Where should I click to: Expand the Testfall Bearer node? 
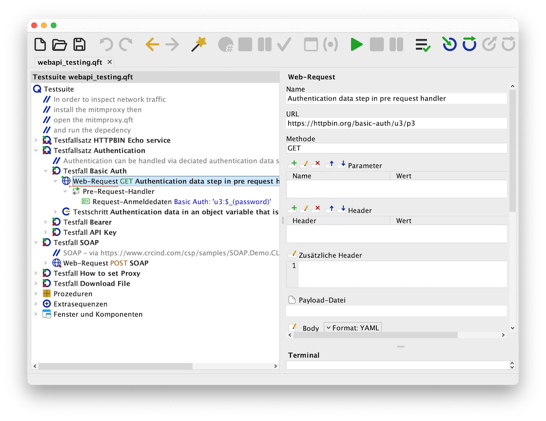[x=46, y=222]
